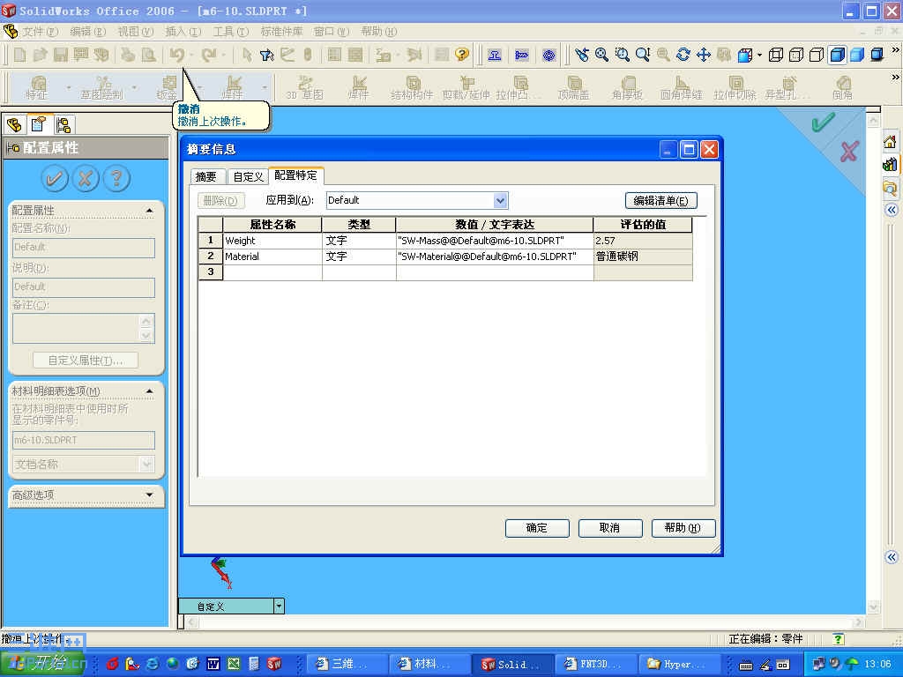Collapse the 配置属性 section
Image resolution: width=903 pixels, height=677 pixels.
tap(150, 211)
